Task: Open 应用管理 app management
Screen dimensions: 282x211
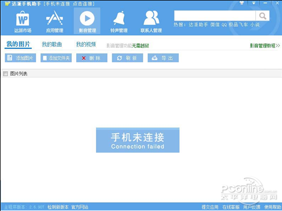Action: click(x=55, y=22)
